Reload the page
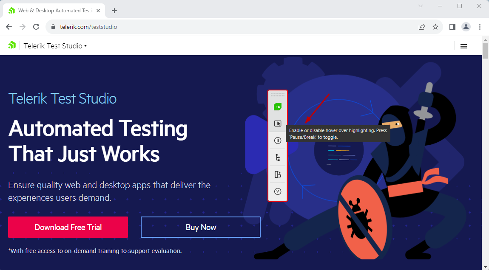This screenshot has height=270, width=489. tap(36, 27)
